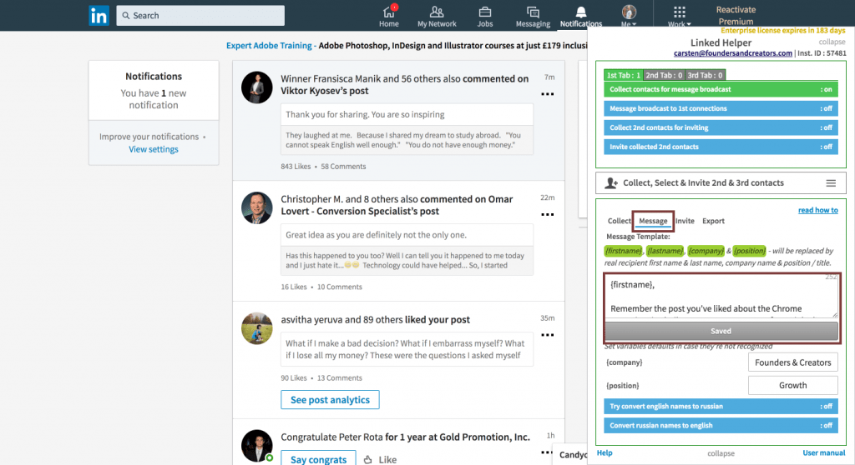Click into the message template text area
This screenshot has width=855, height=465.
tap(721, 296)
